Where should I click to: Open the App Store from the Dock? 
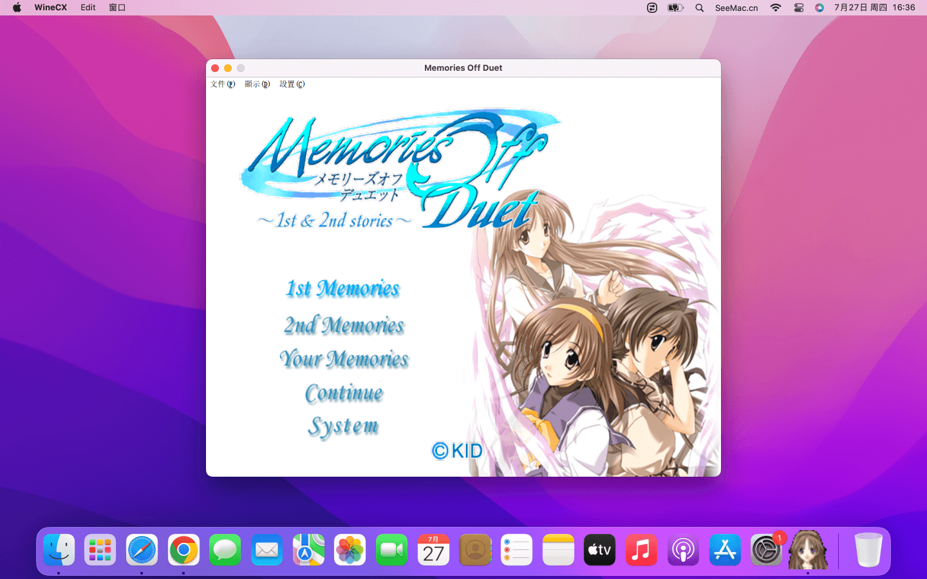(725, 550)
